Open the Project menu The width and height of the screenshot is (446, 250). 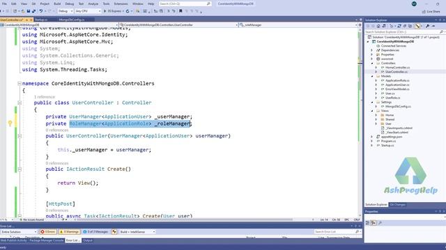(x=45, y=3)
